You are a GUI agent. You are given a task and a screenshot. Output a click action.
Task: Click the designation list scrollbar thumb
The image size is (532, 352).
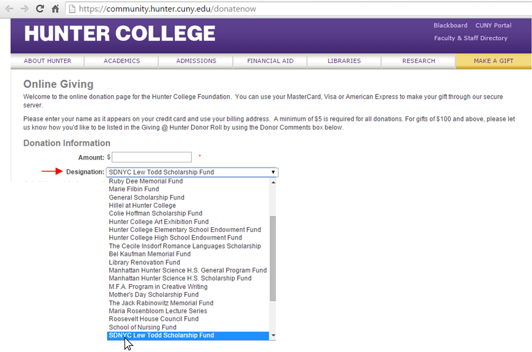(273, 259)
